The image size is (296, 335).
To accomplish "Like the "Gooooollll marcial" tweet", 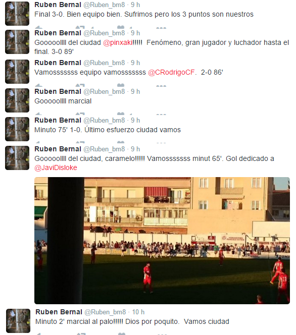I will [x=121, y=114].
